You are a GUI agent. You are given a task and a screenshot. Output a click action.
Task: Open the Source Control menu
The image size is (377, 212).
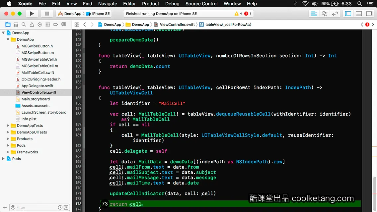201,4
